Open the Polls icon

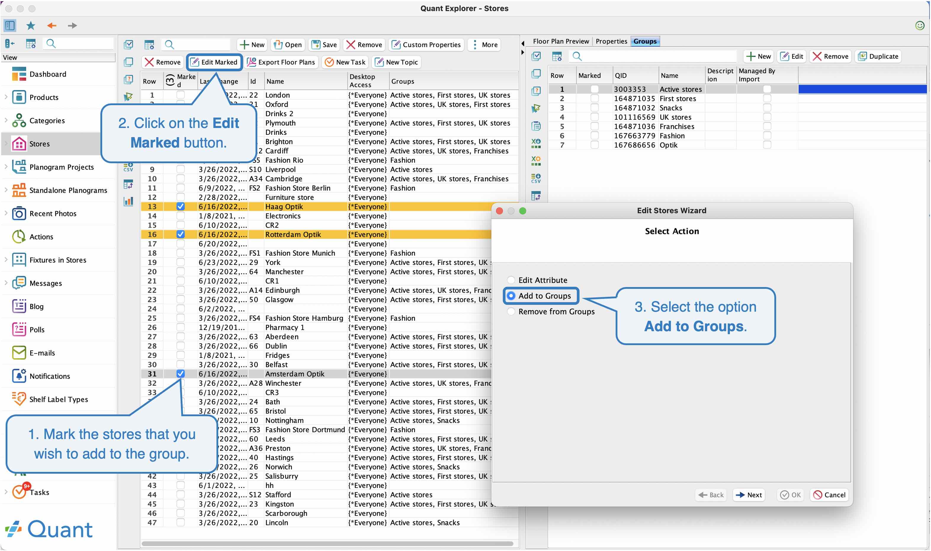(x=19, y=329)
